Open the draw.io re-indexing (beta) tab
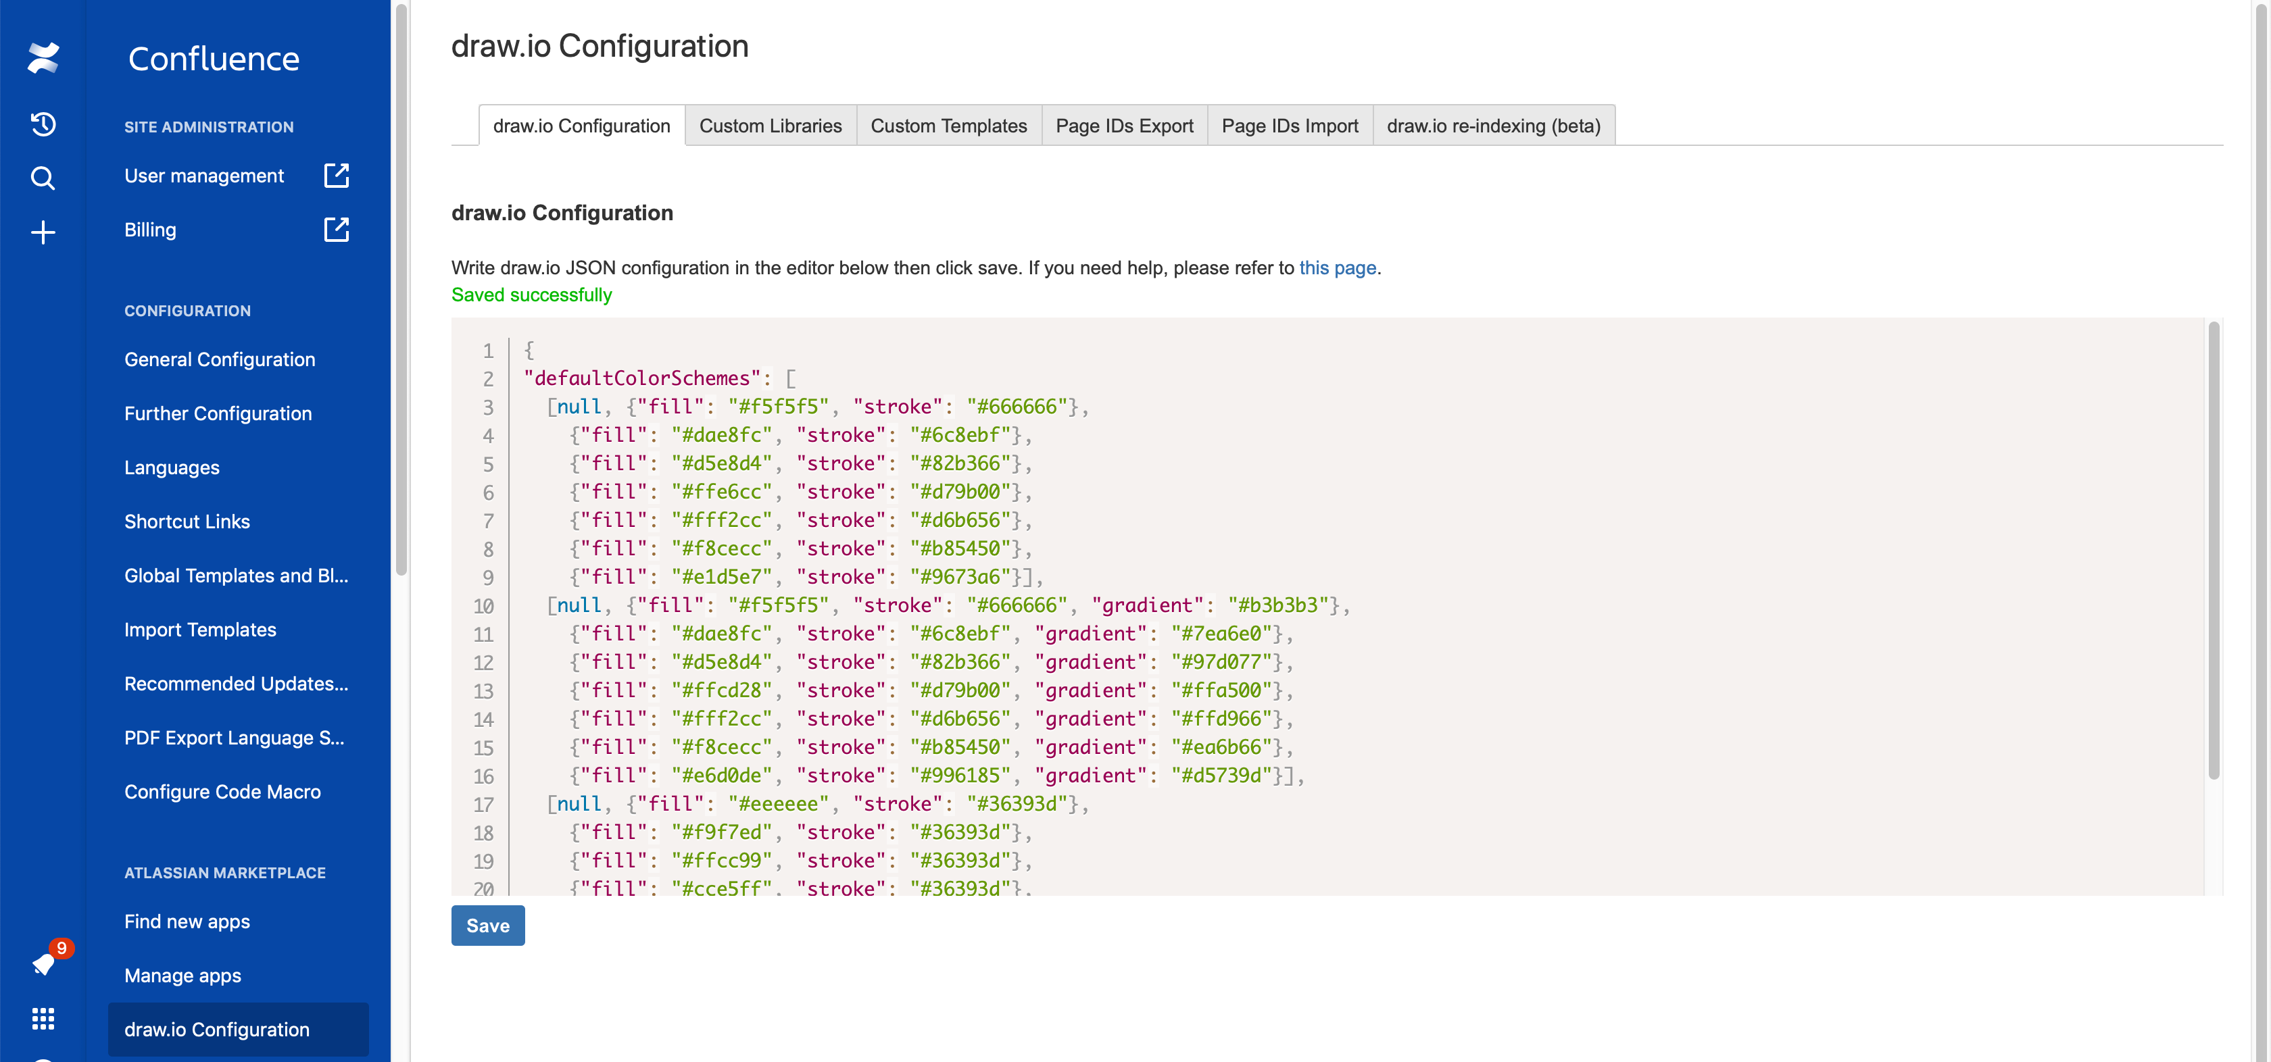 [x=1492, y=125]
